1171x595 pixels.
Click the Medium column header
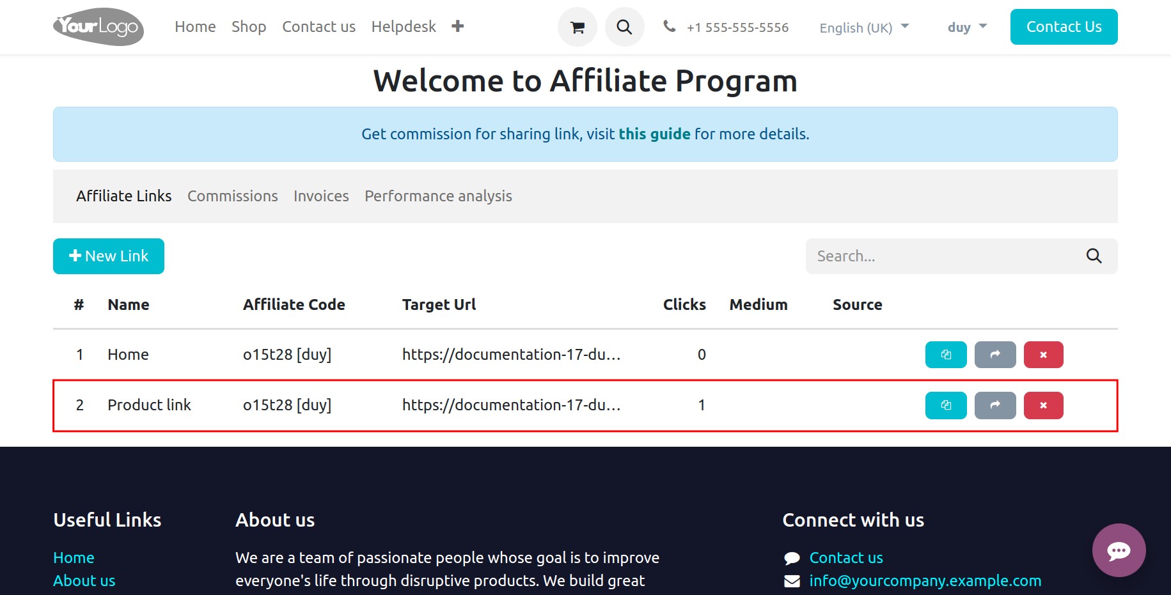[x=758, y=305]
